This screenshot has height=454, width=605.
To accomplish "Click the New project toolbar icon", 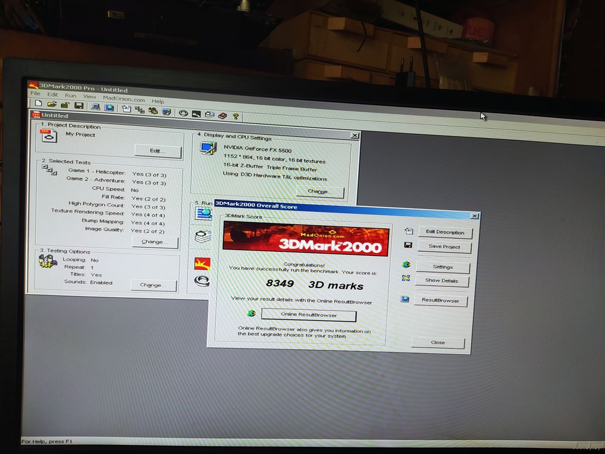I will click(x=38, y=103).
